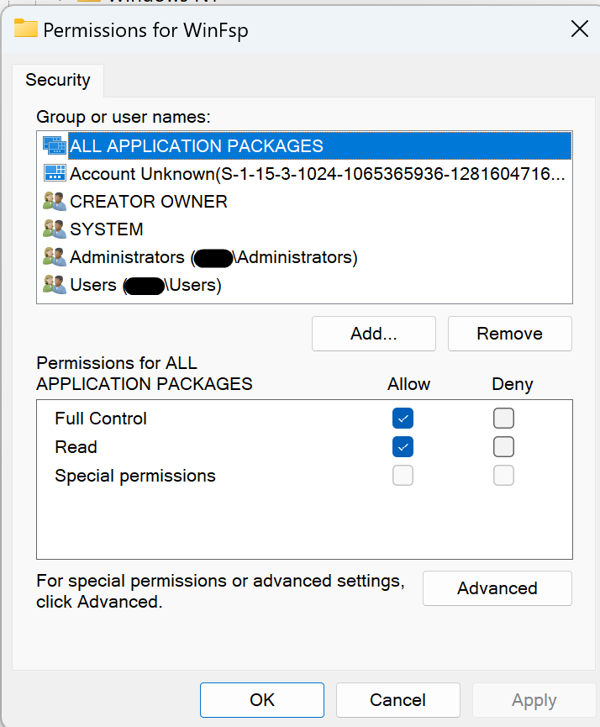Image resolution: width=600 pixels, height=727 pixels.
Task: Click the SYSTEM group icon
Action: 54,229
